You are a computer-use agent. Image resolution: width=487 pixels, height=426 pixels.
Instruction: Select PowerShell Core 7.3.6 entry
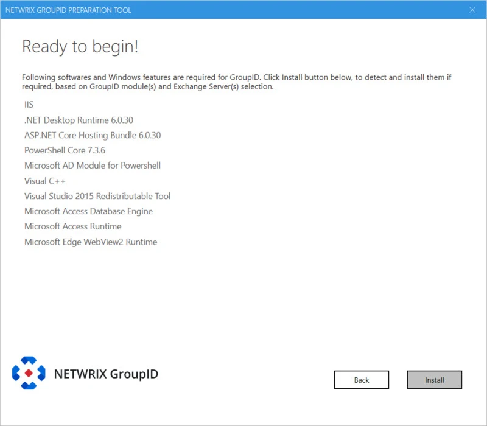tap(65, 150)
